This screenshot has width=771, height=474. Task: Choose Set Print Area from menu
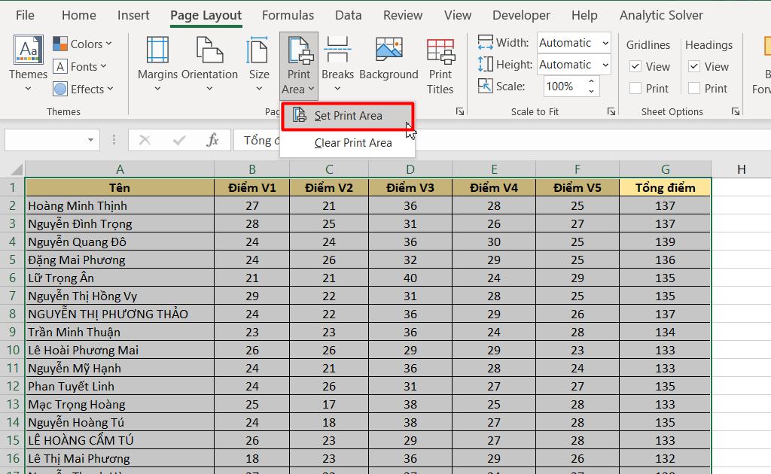[x=348, y=116]
